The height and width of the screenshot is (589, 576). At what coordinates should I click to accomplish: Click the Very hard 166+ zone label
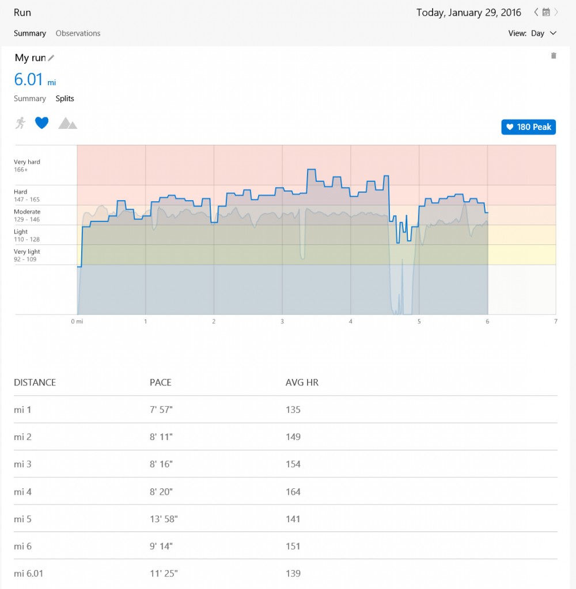pyautogui.click(x=26, y=166)
